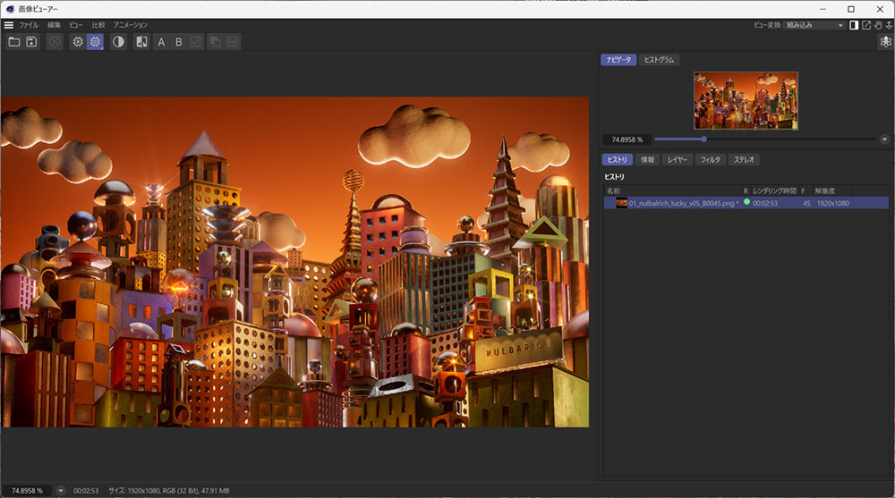Click the open file folder icon
Viewport: 895px width, 498px height.
14,42
